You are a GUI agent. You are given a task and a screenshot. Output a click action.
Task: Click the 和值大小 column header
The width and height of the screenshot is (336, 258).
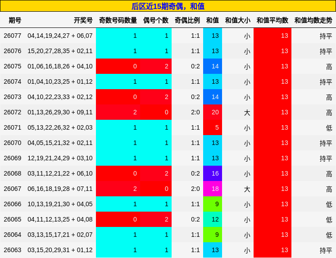238,20
